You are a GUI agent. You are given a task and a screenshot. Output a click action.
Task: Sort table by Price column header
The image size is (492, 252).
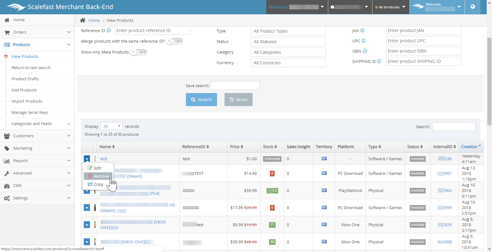[x=236, y=147]
